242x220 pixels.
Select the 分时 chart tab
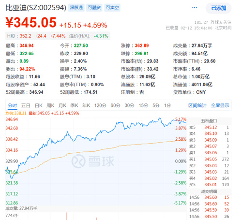pyautogui.click(x=13, y=105)
